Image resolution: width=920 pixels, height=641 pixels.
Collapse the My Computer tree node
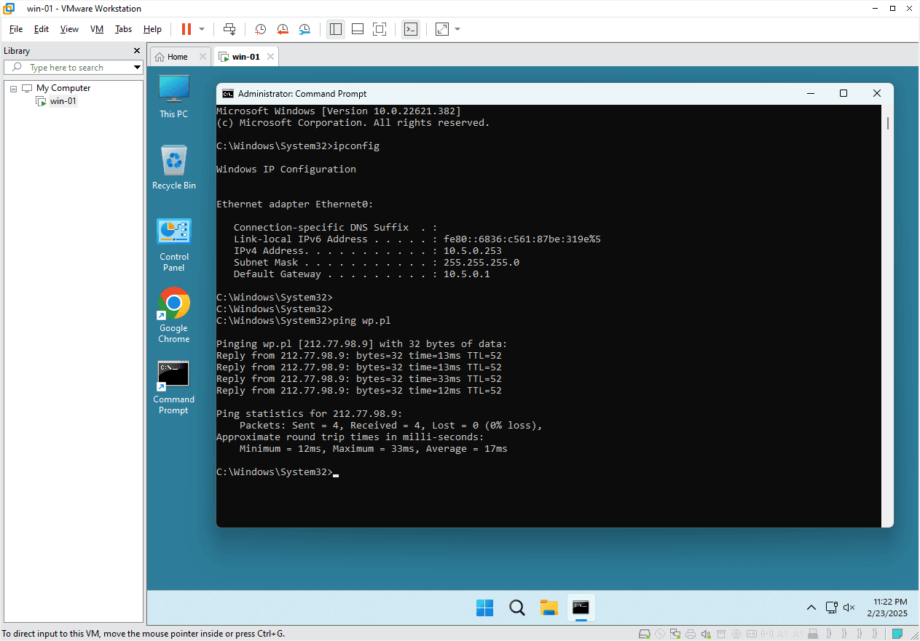click(x=13, y=88)
